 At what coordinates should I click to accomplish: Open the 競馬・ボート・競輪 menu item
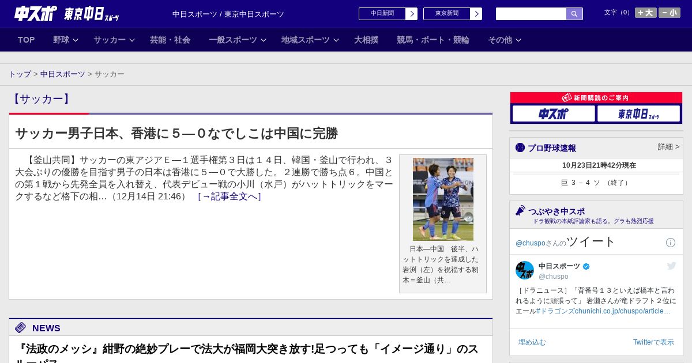(433, 40)
